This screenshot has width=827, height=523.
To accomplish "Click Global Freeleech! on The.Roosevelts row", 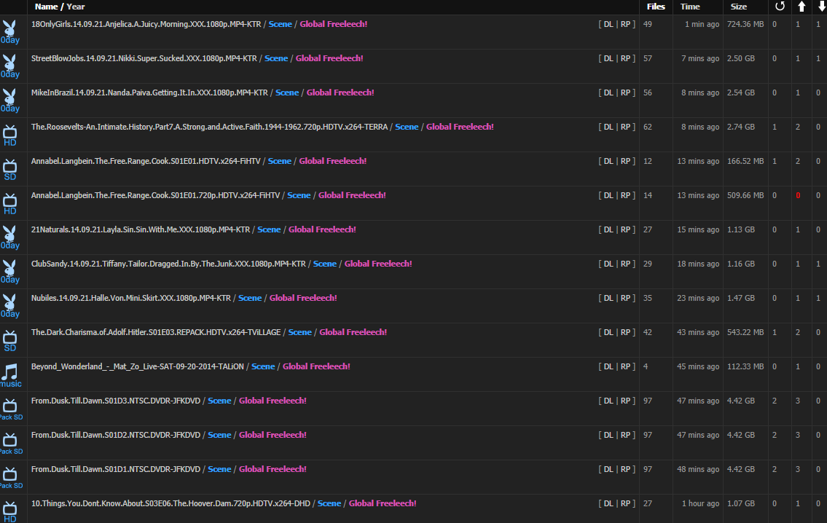I will pyautogui.click(x=460, y=127).
